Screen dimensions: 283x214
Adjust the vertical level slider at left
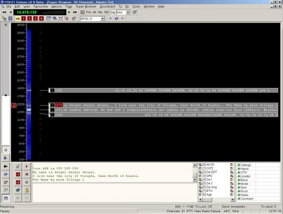[x=6, y=95]
